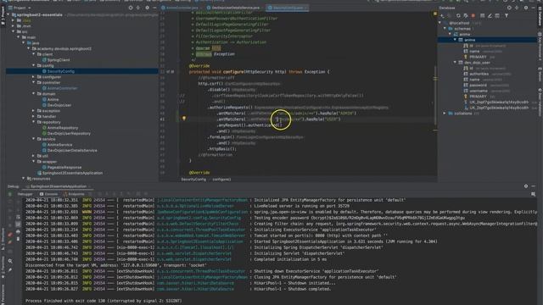Collapse the springboot2-essentials root node
The height and width of the screenshot is (305, 543).
[x=8, y=15]
